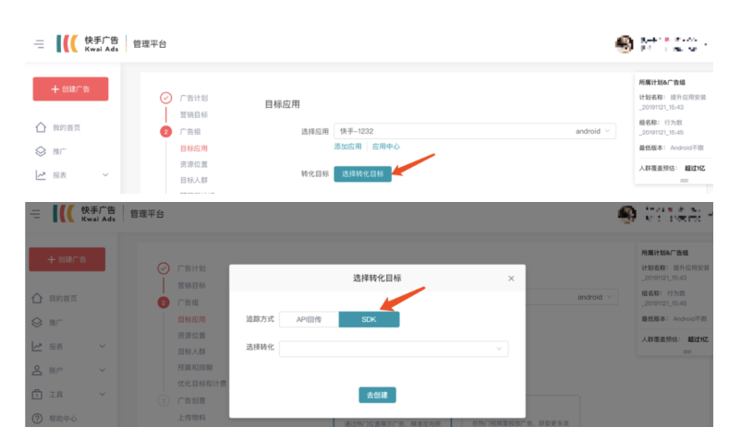Click the 我的首页 home icon behind the dialog
The image size is (729, 439).
coord(37,298)
